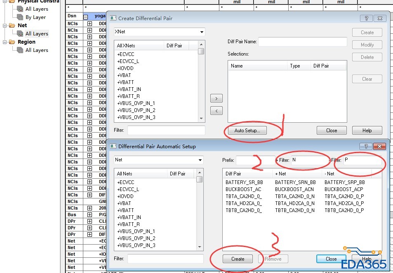The width and height of the screenshot is (393, 273).
Task: Collapse the Net folder in tree
Action: coord(5,26)
